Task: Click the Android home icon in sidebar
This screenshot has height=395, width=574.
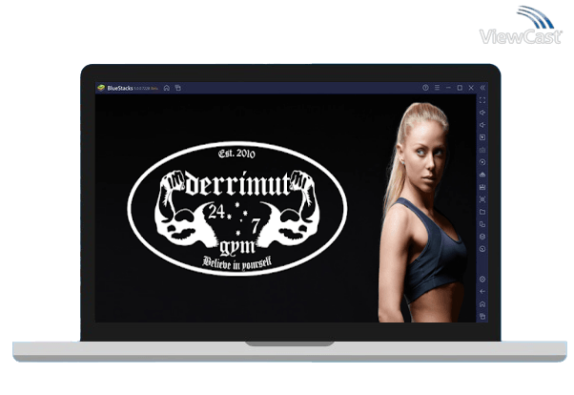Action: (482, 304)
